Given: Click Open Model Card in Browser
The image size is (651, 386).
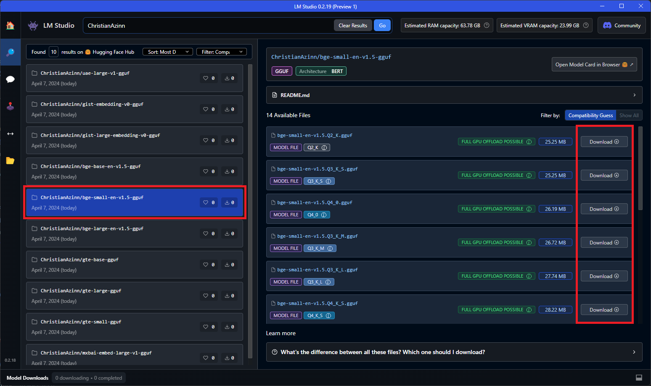Looking at the screenshot, I should click(594, 65).
